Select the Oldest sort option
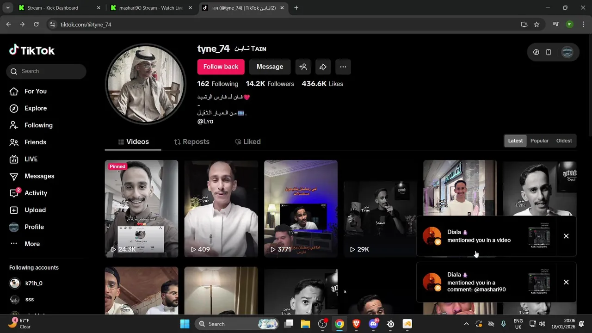The width and height of the screenshot is (592, 333). coord(564,141)
